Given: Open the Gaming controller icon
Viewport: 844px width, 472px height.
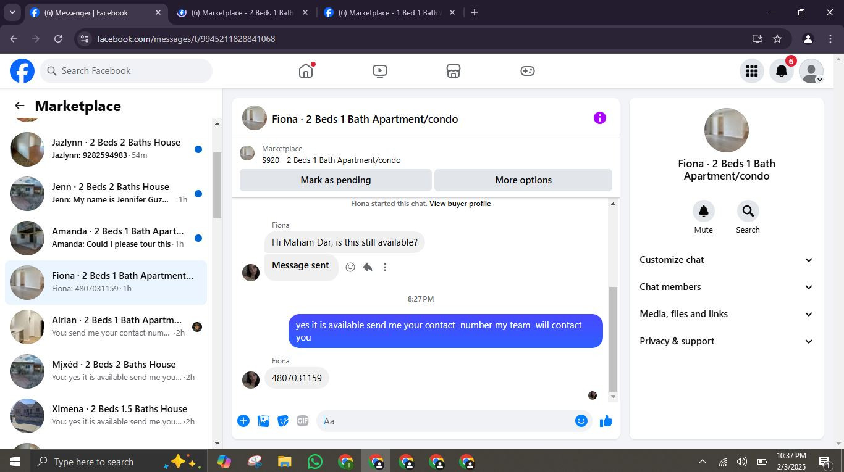Looking at the screenshot, I should pos(527,71).
